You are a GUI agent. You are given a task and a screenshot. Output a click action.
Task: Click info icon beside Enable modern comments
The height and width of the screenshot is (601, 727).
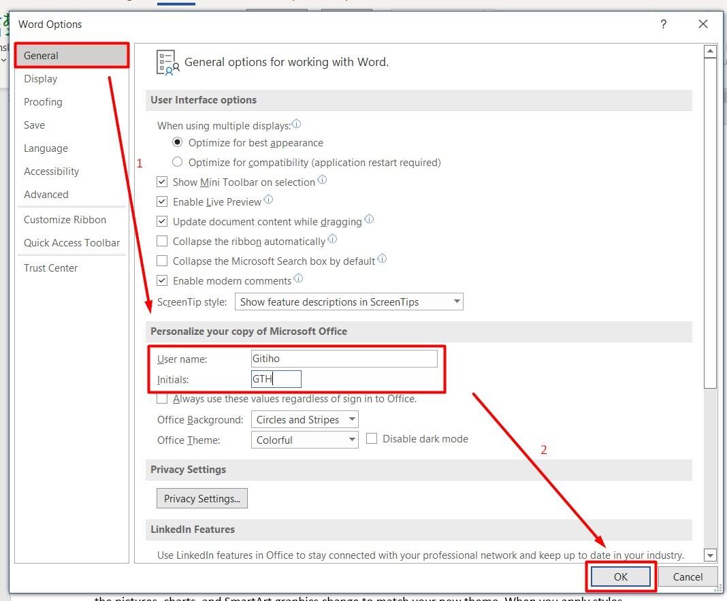[x=298, y=278]
